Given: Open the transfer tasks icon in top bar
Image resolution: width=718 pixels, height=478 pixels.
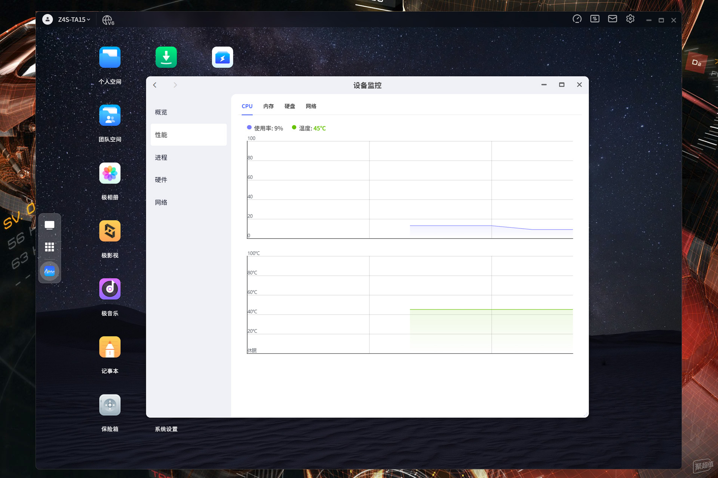Looking at the screenshot, I should (595, 19).
